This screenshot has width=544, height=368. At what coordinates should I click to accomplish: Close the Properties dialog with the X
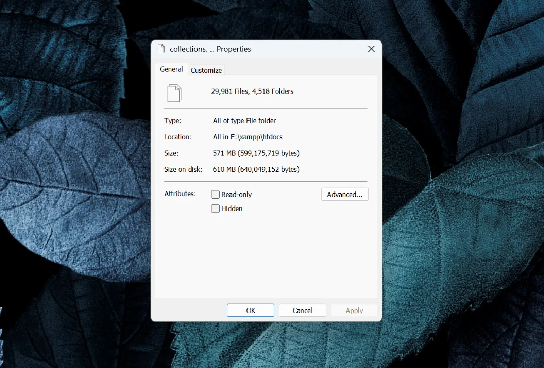[371, 49]
